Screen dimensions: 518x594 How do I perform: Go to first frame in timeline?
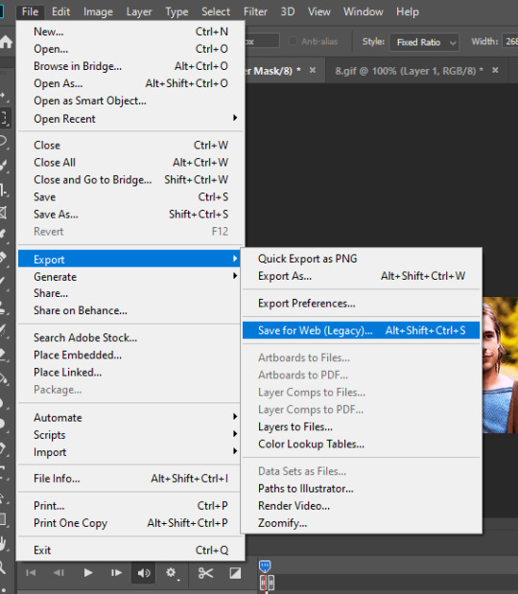click(31, 572)
